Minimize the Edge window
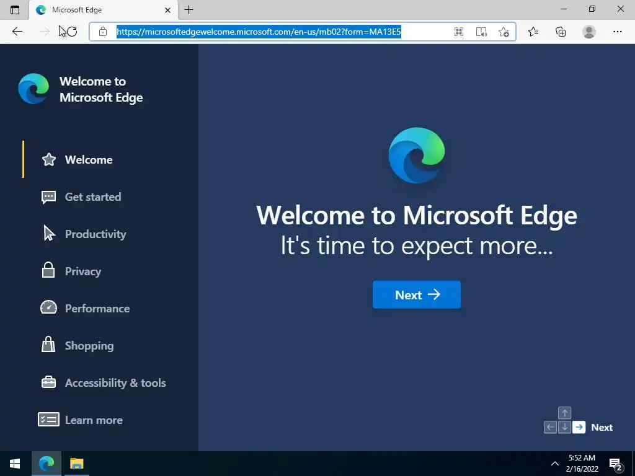 click(x=564, y=9)
